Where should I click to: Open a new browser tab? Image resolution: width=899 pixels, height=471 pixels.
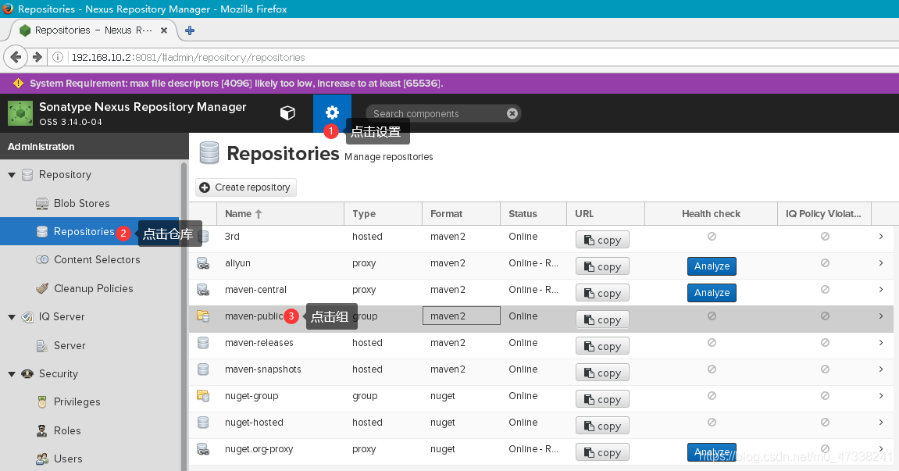[x=190, y=30]
